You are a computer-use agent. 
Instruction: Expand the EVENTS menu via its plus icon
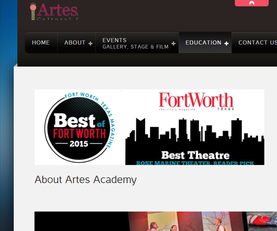pos(173,43)
